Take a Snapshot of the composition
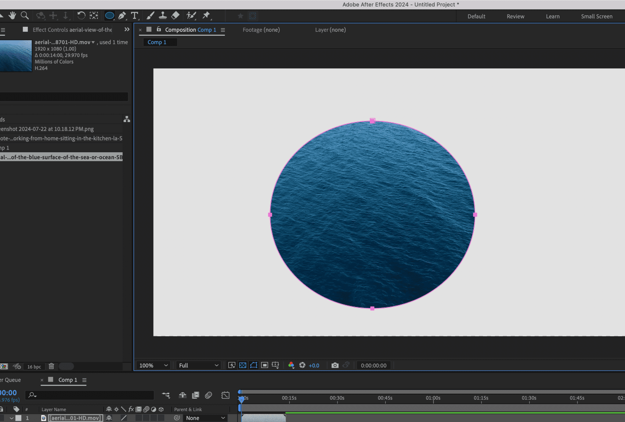The width and height of the screenshot is (625, 422). [335, 365]
